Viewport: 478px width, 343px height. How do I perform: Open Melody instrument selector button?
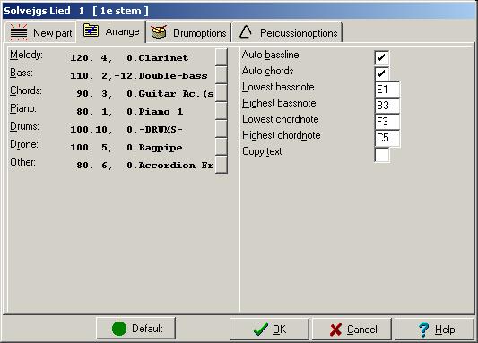(x=221, y=57)
